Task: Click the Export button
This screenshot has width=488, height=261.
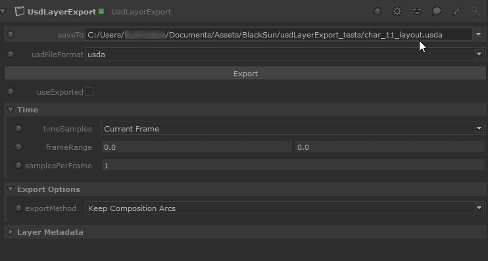Action: (x=245, y=74)
